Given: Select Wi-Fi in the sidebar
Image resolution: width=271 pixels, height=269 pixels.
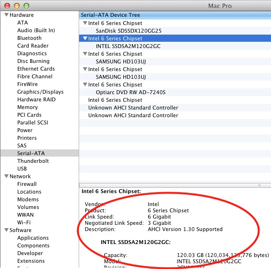Looking at the screenshot, I should coord(24,222).
